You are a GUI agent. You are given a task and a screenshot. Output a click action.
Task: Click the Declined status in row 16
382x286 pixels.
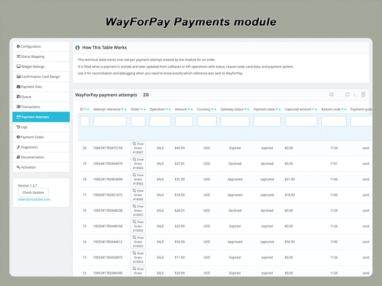tap(235, 211)
